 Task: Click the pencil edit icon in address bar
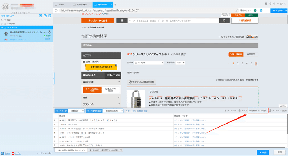coord(237,10)
